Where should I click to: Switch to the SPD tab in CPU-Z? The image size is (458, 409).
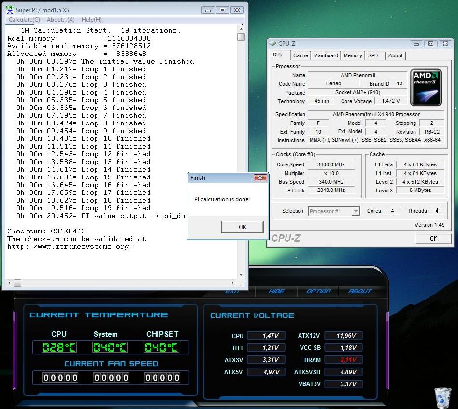373,55
